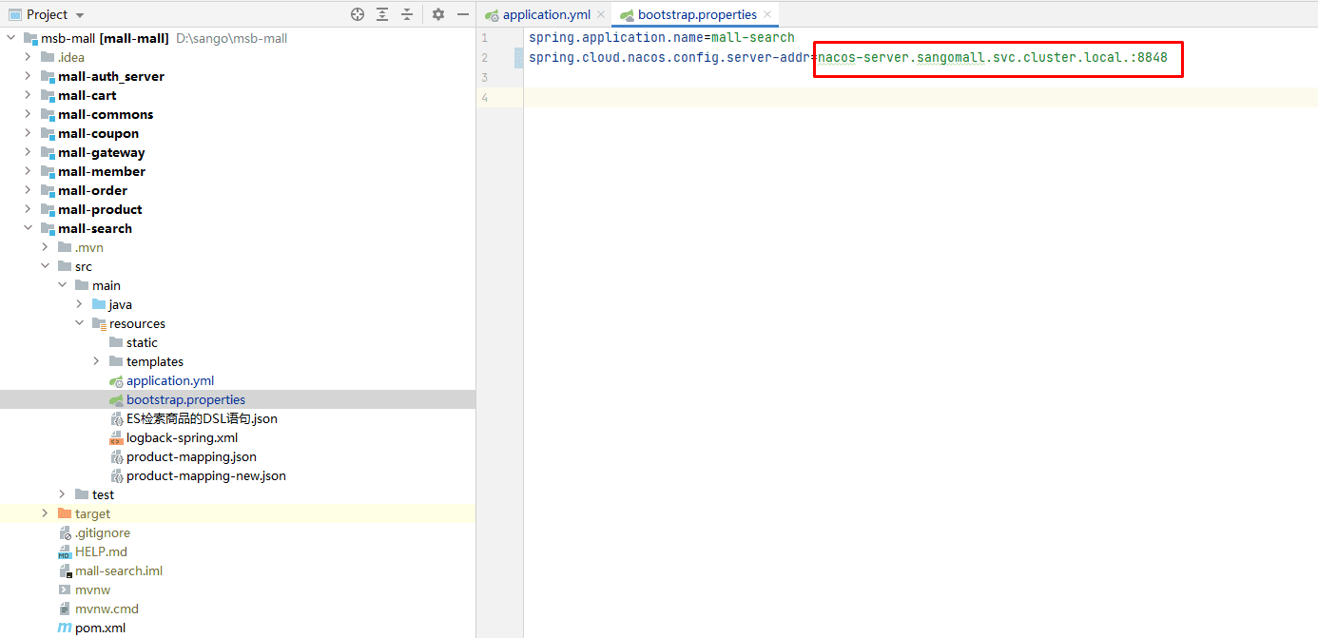Click the Maven icon of pom.xml
Screen dimensions: 1318x638
pos(65,628)
